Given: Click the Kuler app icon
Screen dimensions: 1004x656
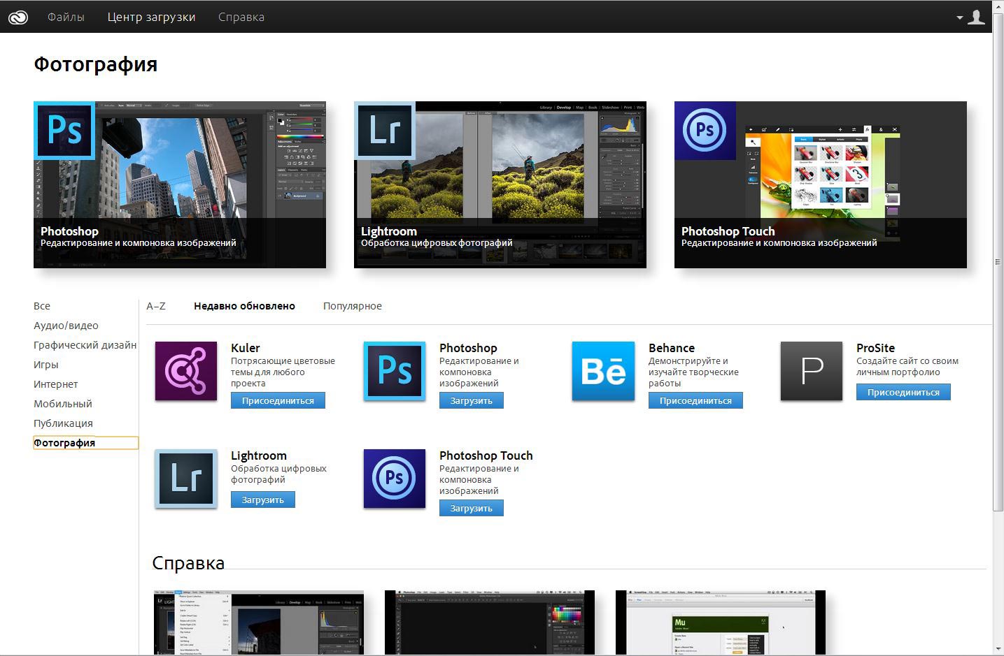Looking at the screenshot, I should (186, 371).
